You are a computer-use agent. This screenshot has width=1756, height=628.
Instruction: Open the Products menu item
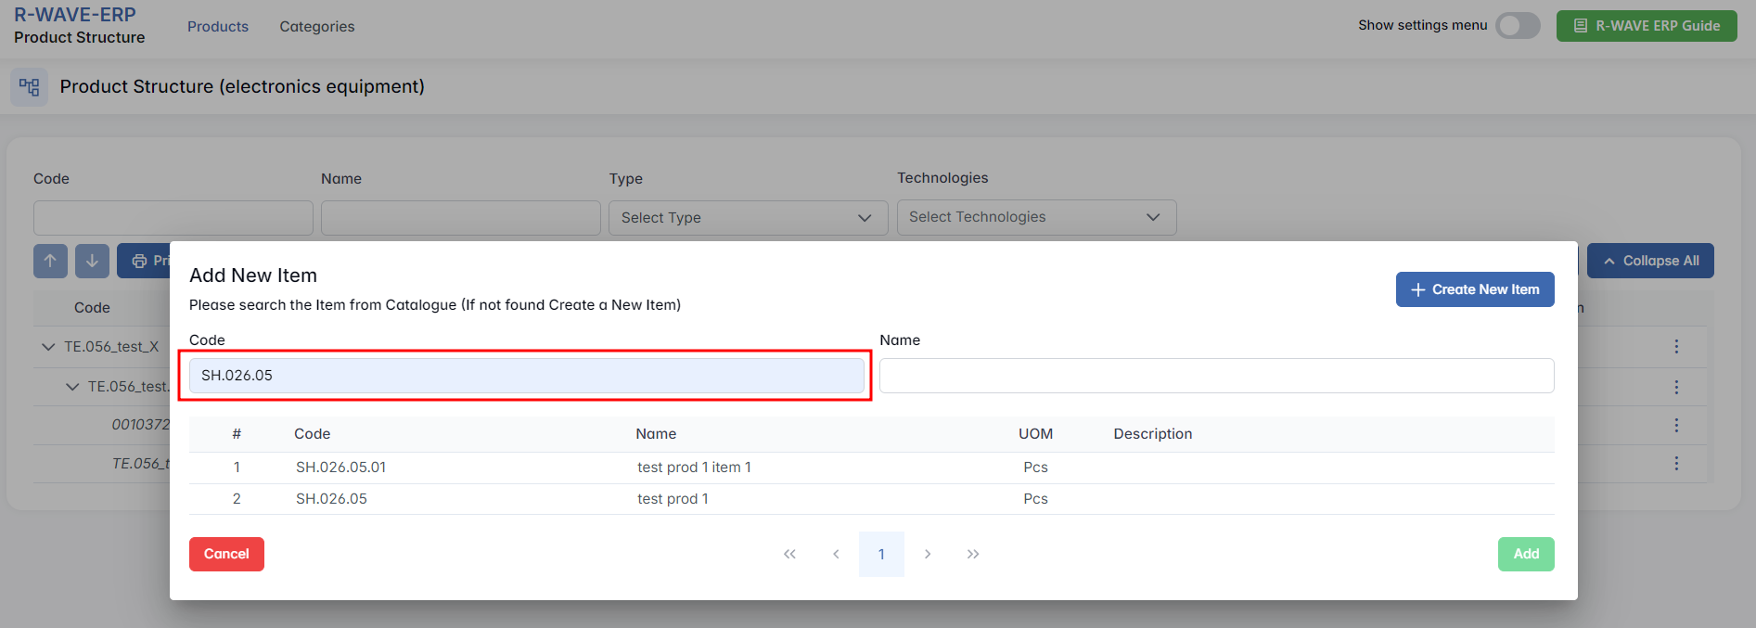point(218,27)
